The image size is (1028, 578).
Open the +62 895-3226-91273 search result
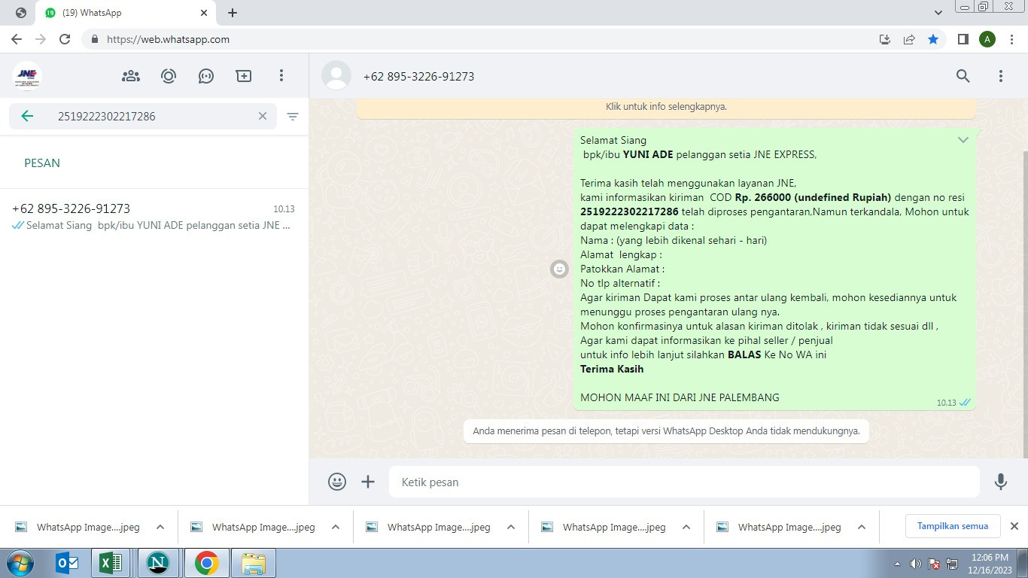click(154, 217)
